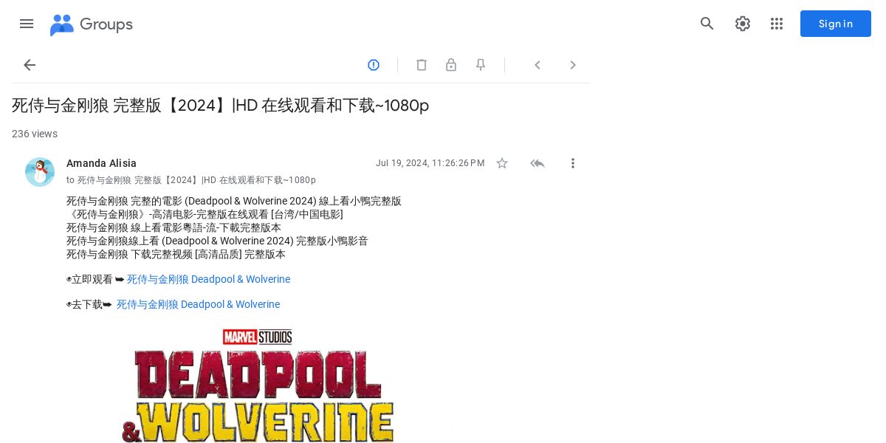This screenshot has width=886, height=443.
Task: Go to the previous conversation chevron
Action: pyautogui.click(x=538, y=65)
